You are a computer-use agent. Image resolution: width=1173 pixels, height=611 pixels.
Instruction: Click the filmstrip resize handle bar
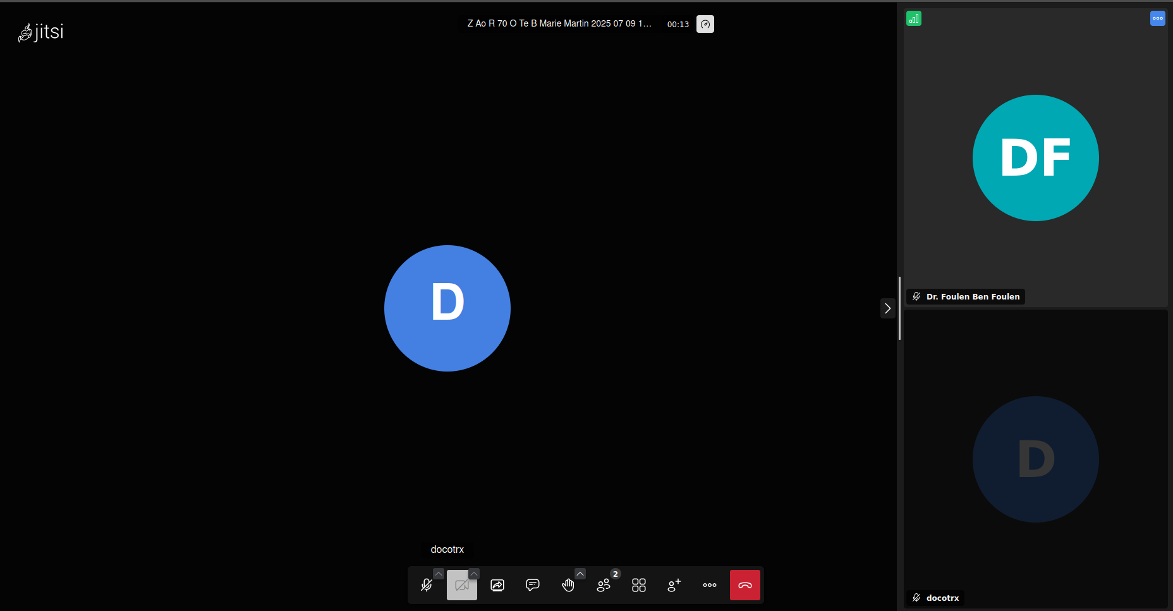[899, 308]
